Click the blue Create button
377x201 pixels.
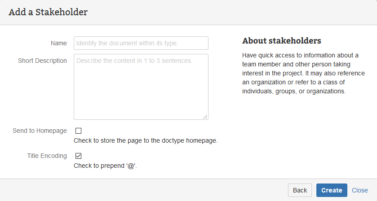(332, 190)
